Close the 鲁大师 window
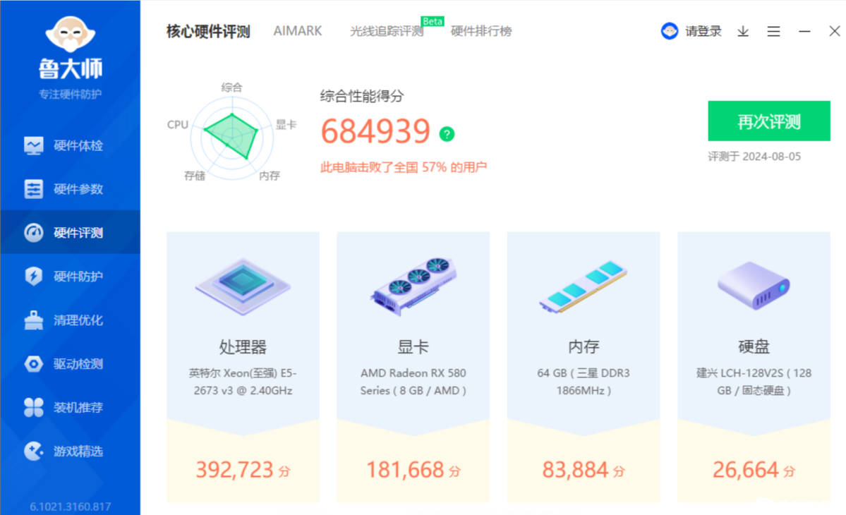This screenshot has width=846, height=515. point(834,31)
